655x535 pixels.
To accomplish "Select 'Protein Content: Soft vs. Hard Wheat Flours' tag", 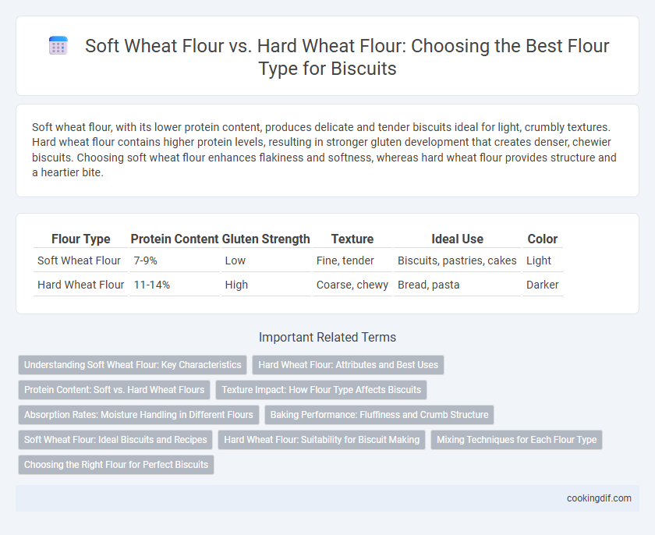I will [x=114, y=390].
